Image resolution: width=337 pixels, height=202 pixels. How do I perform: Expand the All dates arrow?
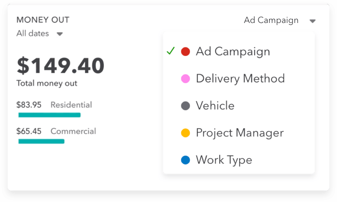[x=60, y=34]
